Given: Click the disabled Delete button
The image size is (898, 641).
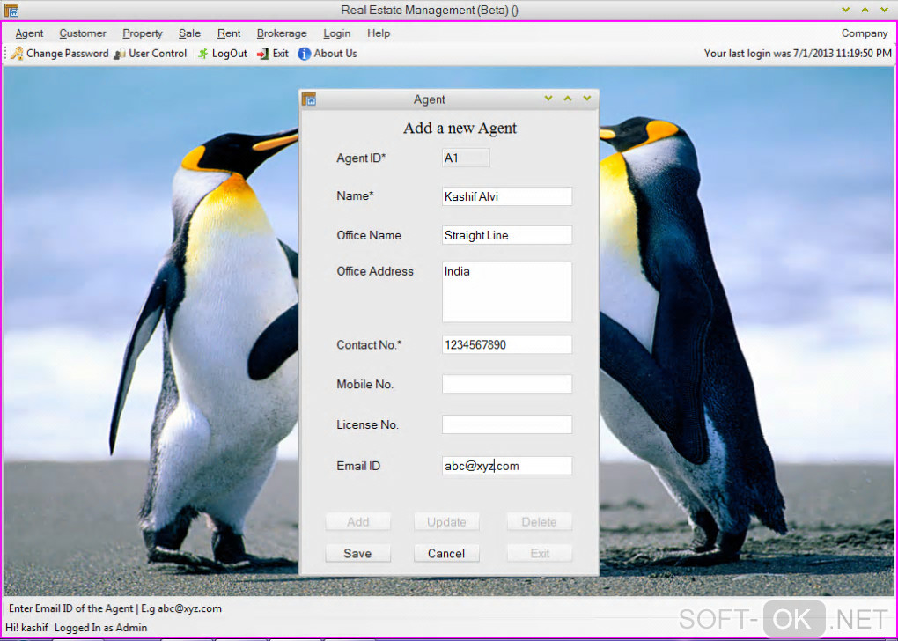Looking at the screenshot, I should [x=539, y=522].
